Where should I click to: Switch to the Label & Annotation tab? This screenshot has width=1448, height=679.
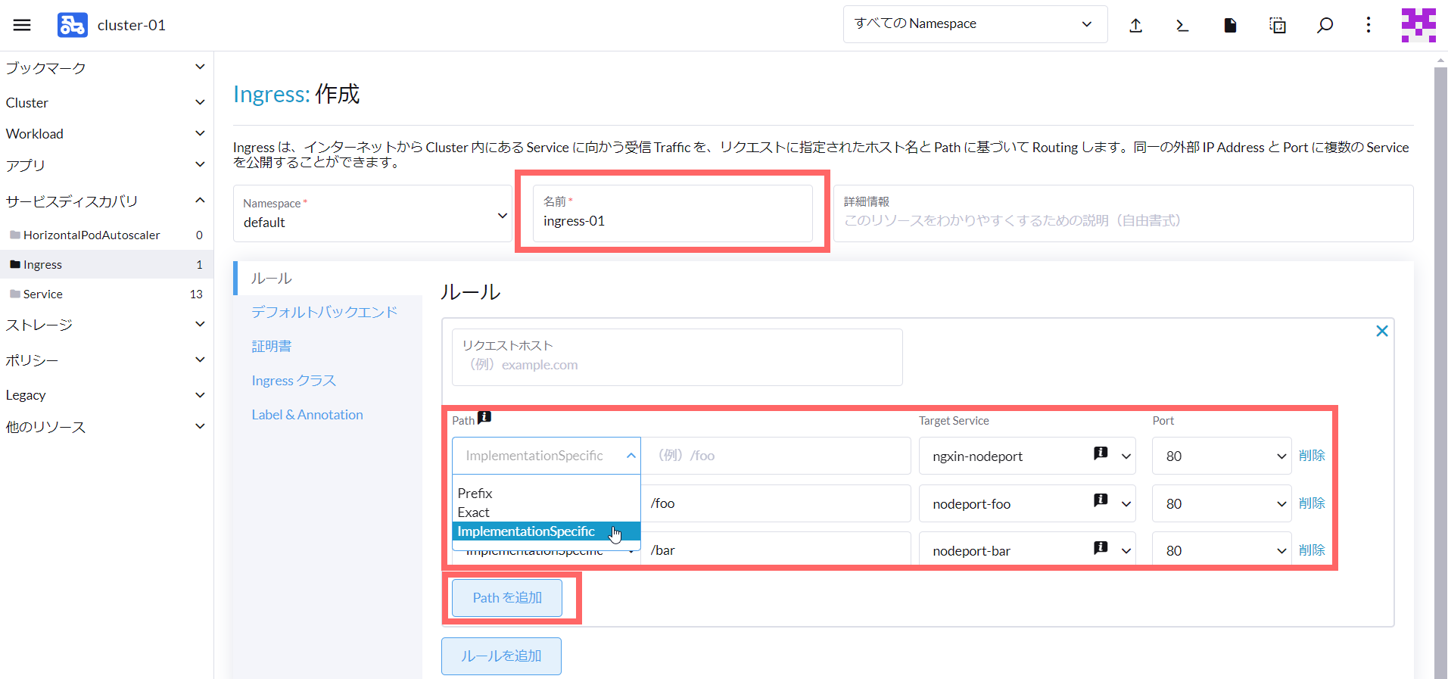coord(307,415)
